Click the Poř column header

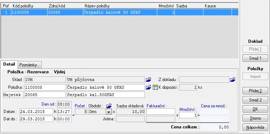click(6, 6)
